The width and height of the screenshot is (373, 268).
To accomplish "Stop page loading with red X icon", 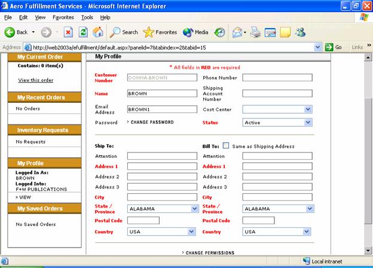I will point(68,32).
